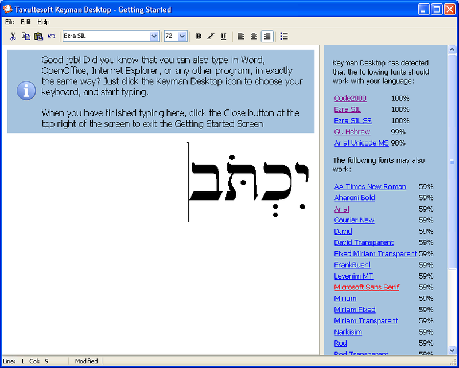Select the David font link
The width and height of the screenshot is (459, 368).
[343, 232]
